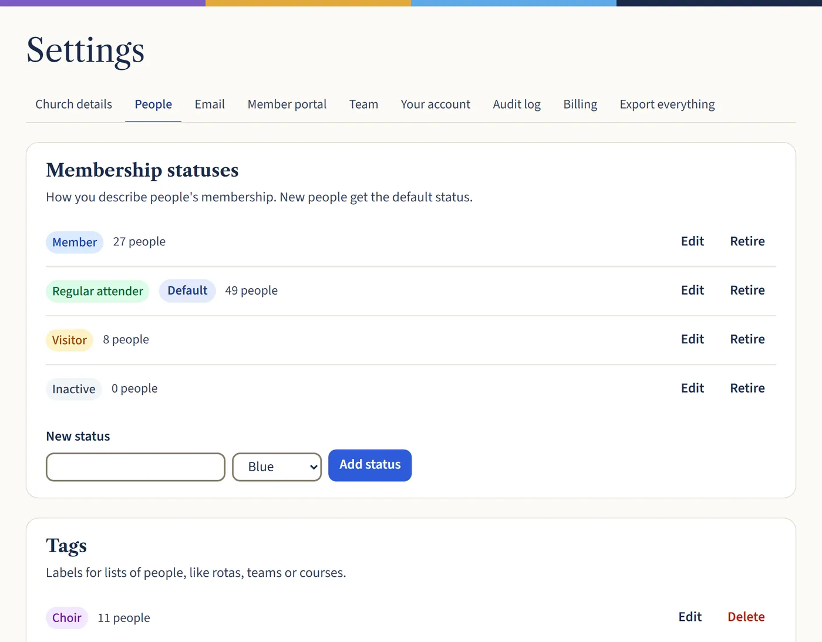Screen dimensions: 822x642
Task: Click the Membership statuses heading
Action: (142, 170)
